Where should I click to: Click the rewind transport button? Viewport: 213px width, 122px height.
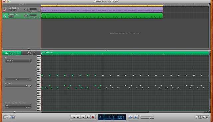73,117
